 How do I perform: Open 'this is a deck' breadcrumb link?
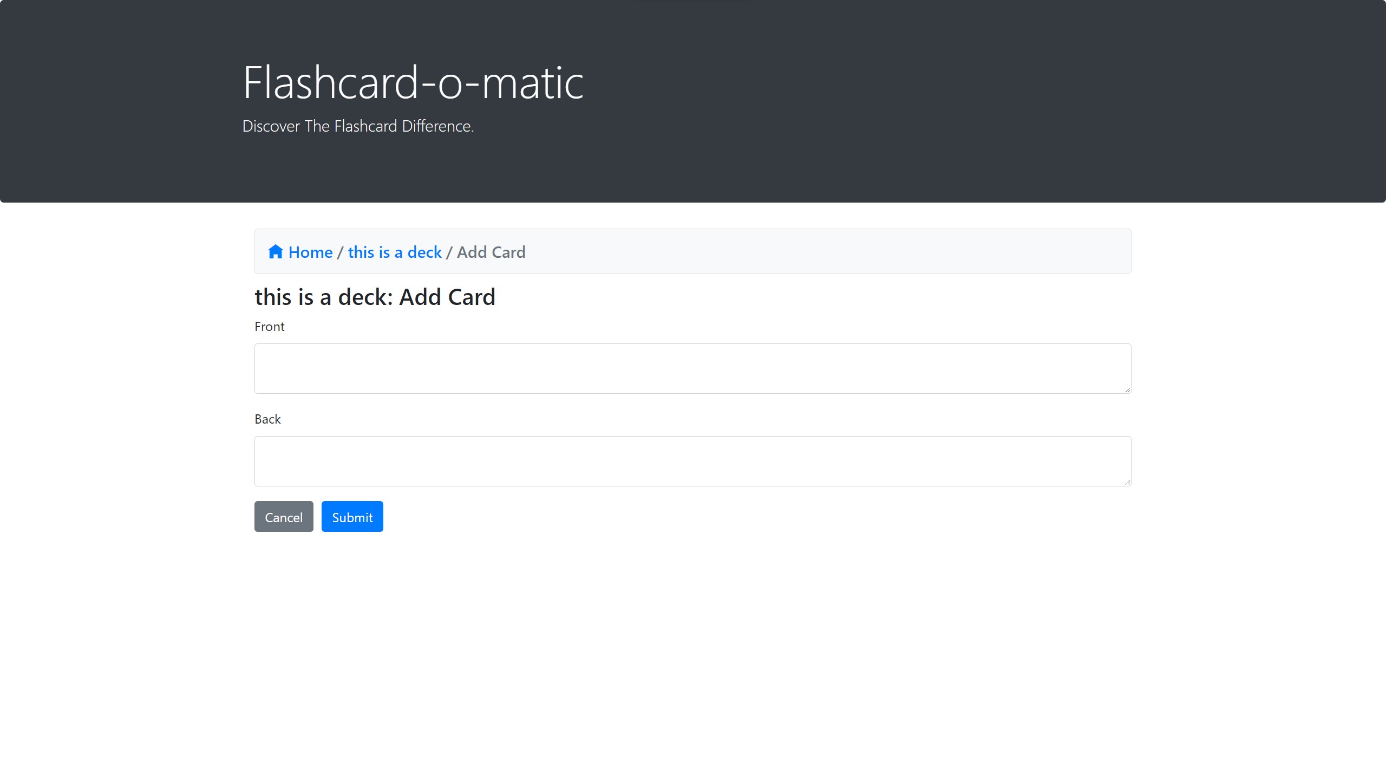(395, 252)
